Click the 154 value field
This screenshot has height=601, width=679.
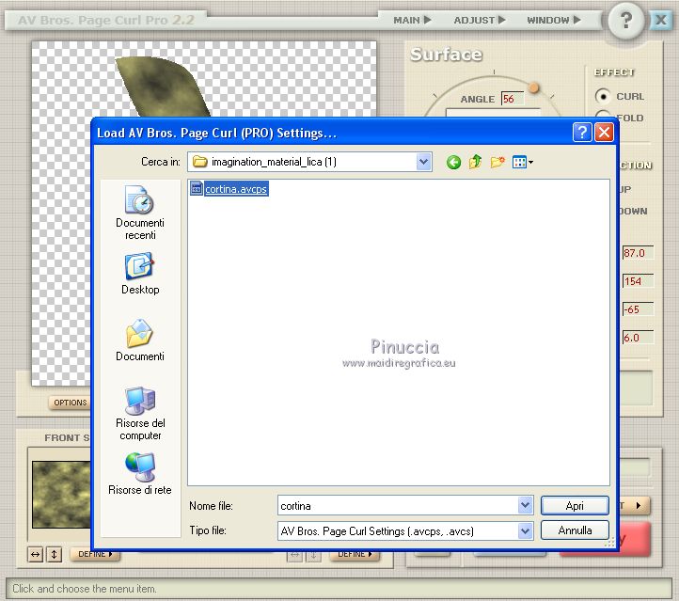[x=638, y=281]
